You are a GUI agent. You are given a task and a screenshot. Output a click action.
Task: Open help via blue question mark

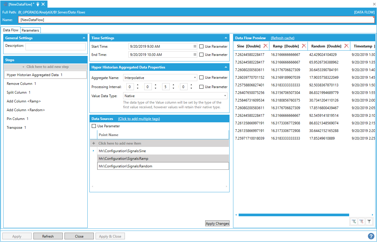click(371, 236)
